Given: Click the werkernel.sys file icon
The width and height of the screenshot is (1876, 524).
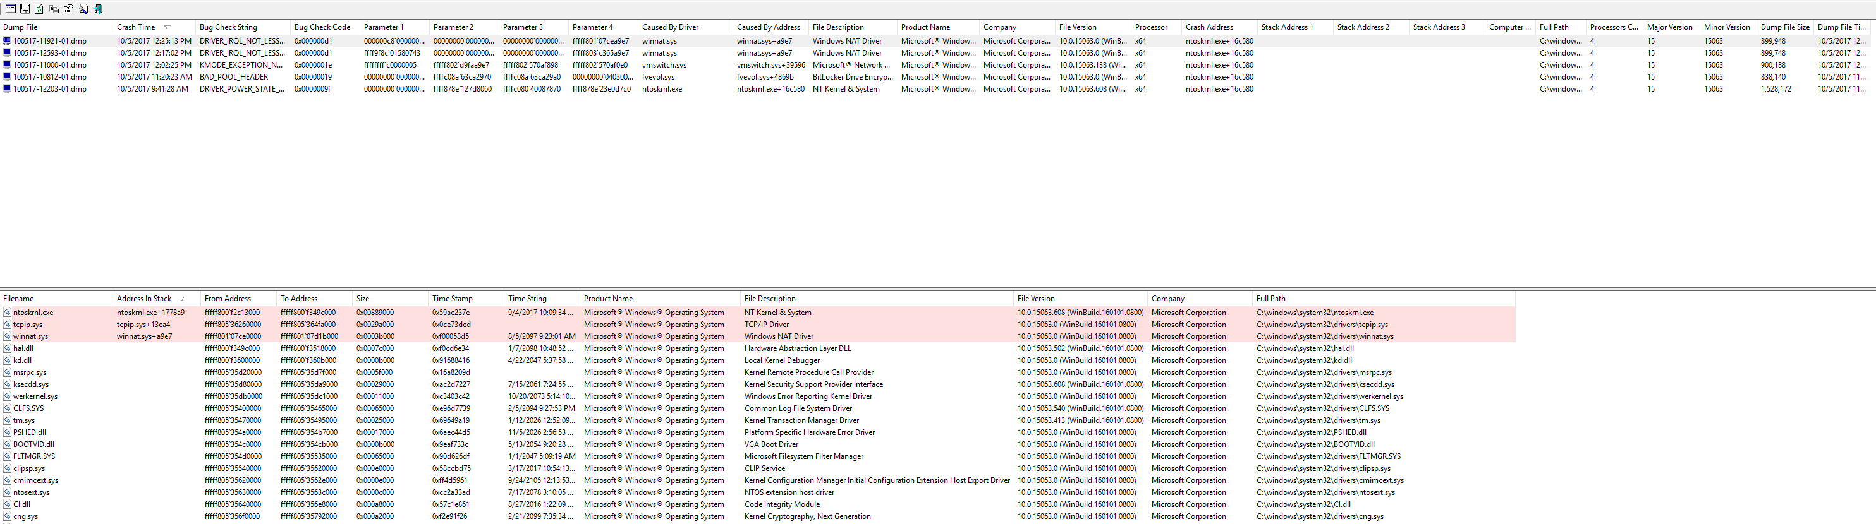Looking at the screenshot, I should click(x=8, y=396).
